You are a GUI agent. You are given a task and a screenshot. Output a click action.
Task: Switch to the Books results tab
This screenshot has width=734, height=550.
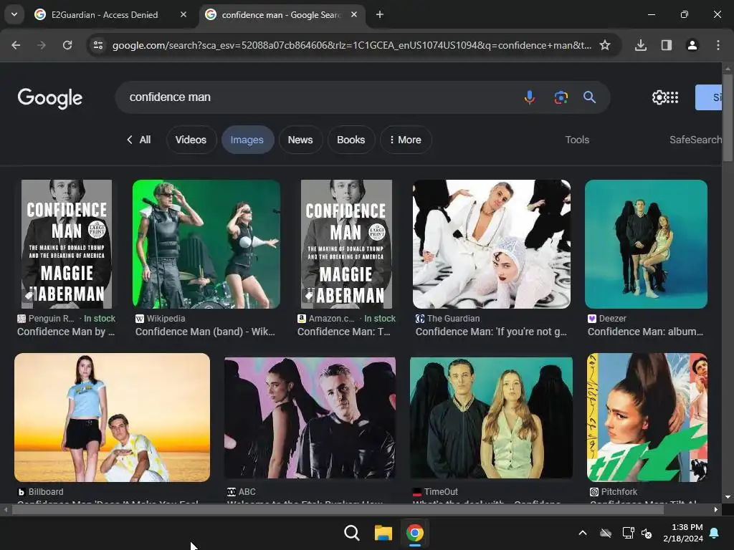point(351,140)
